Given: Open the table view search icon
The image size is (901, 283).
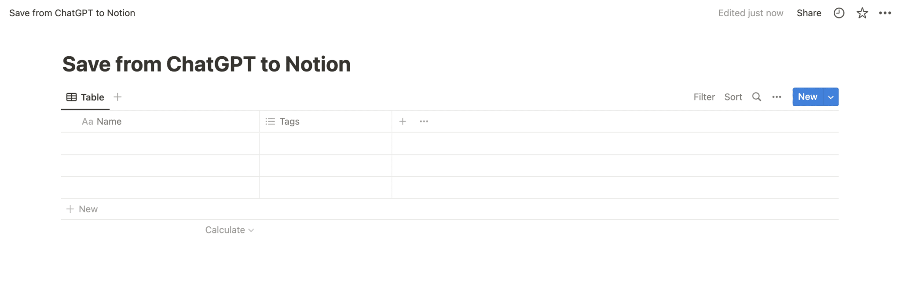Looking at the screenshot, I should 757,97.
